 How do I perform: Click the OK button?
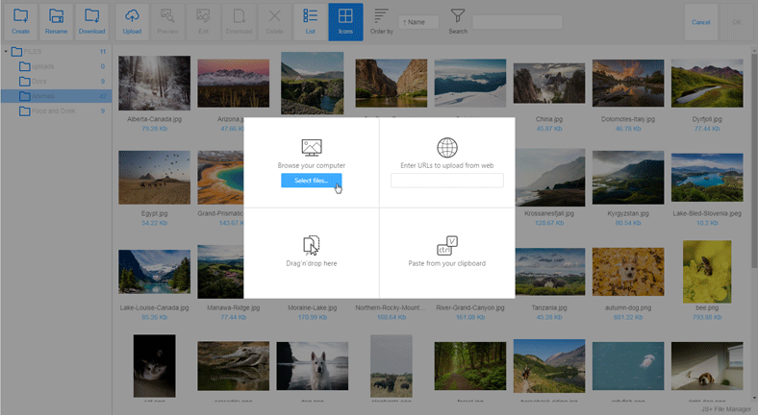(x=736, y=22)
